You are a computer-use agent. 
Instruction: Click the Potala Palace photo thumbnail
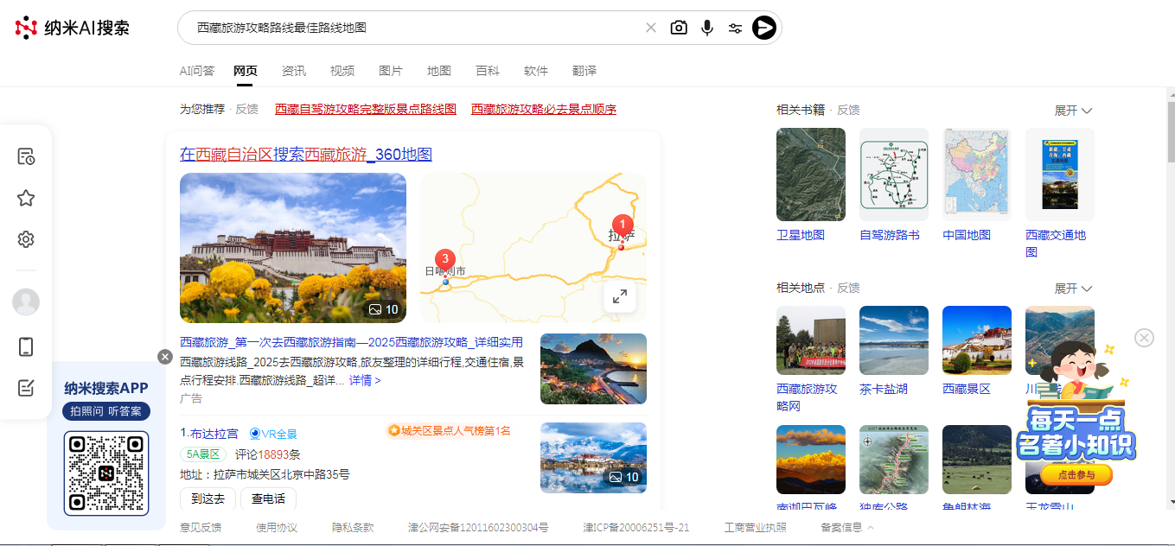pos(292,248)
